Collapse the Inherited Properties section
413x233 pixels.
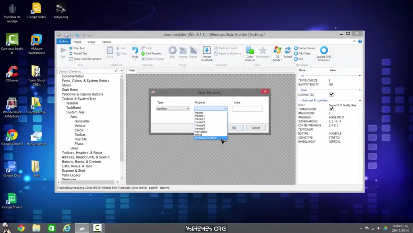pyautogui.click(x=360, y=100)
